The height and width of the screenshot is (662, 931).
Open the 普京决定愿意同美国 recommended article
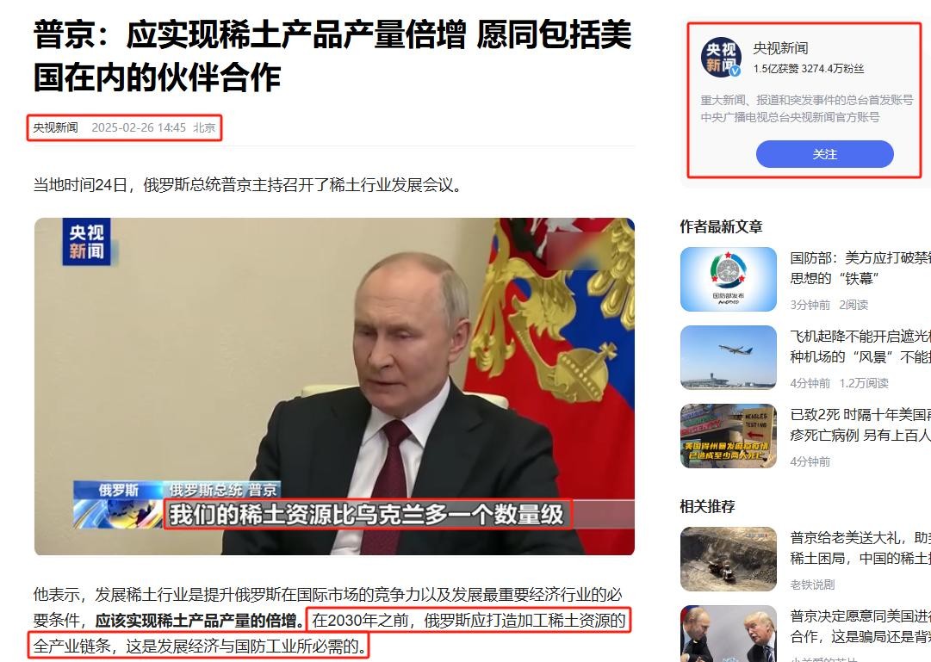[860, 626]
